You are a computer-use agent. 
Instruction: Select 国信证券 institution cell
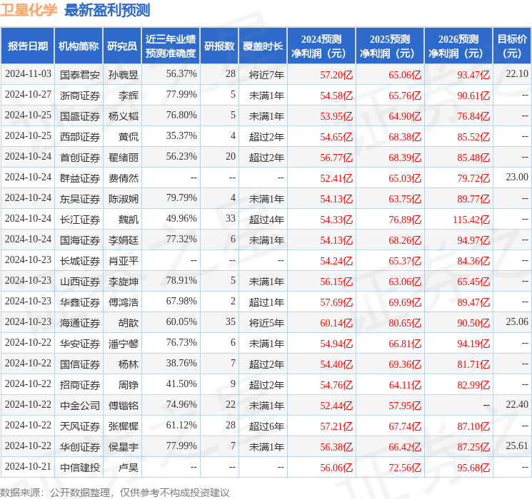pos(80,364)
